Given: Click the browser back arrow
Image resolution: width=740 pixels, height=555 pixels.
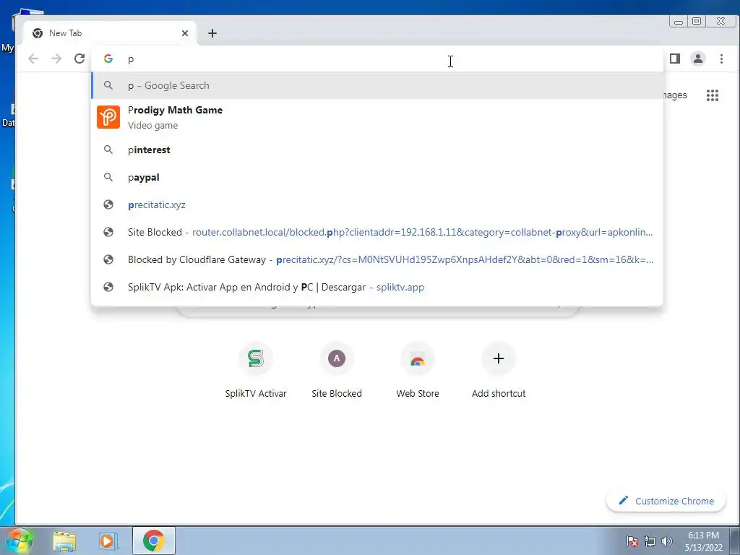Looking at the screenshot, I should tap(33, 59).
